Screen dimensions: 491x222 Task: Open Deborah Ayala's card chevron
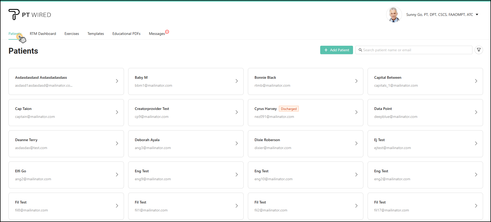pyautogui.click(x=236, y=144)
